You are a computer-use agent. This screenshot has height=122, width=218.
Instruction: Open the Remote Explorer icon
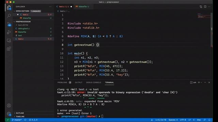point(9,41)
